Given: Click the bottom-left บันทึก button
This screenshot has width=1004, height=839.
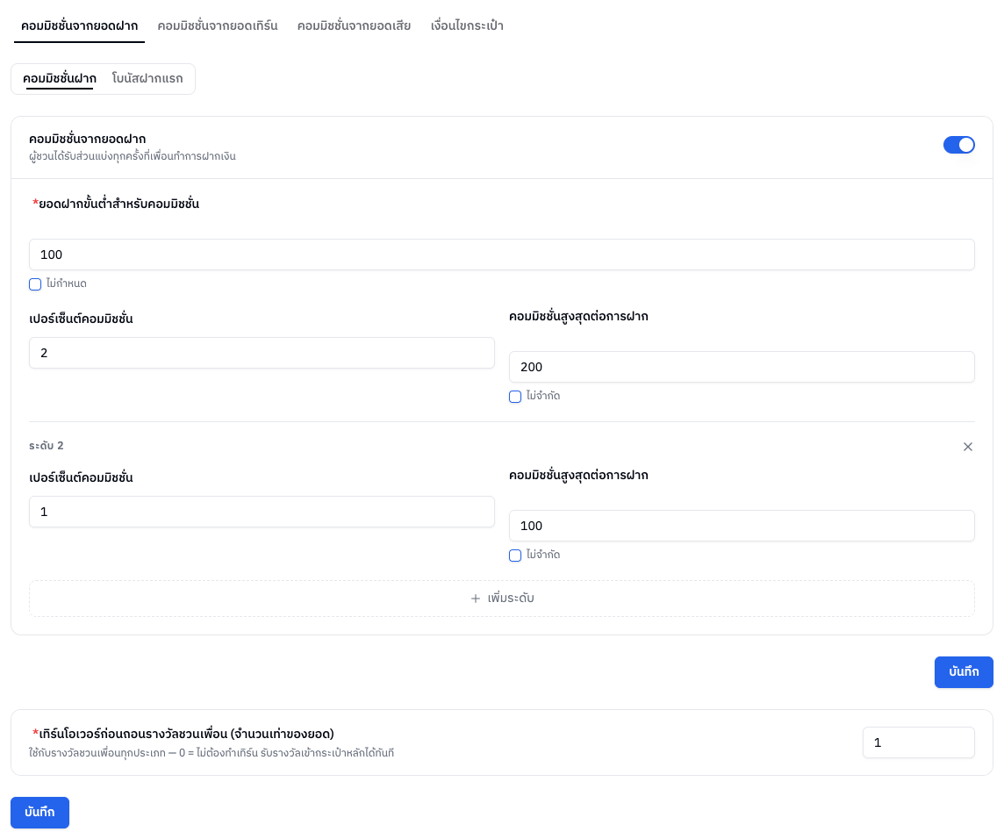Looking at the screenshot, I should [39, 812].
